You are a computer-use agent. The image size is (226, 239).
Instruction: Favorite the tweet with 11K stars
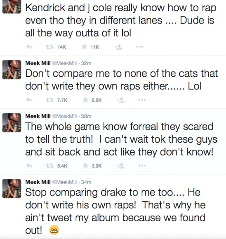pyautogui.click(x=84, y=47)
